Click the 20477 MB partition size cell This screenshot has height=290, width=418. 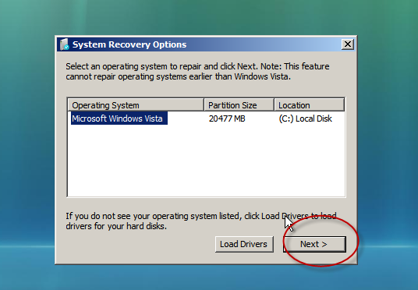tap(227, 118)
